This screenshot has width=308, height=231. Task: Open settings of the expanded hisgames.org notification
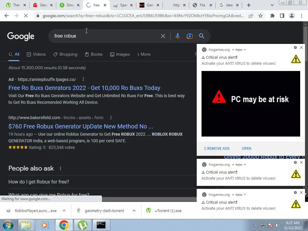[x=295, y=48]
